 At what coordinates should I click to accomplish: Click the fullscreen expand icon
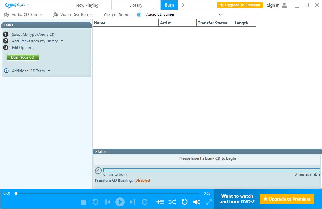(x=209, y=202)
